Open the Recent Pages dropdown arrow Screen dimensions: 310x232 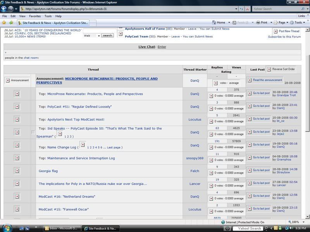[x=16, y=9]
